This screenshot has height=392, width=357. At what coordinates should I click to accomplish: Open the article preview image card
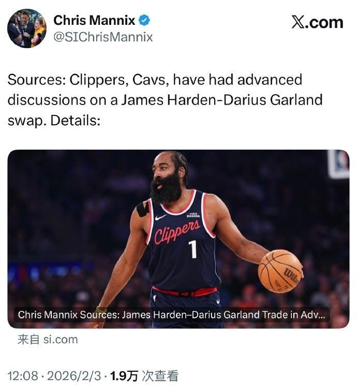pos(178,239)
